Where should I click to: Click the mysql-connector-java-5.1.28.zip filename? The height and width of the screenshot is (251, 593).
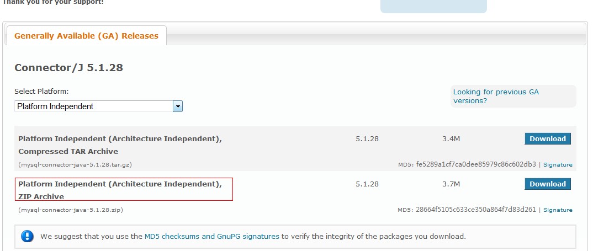(x=70, y=210)
